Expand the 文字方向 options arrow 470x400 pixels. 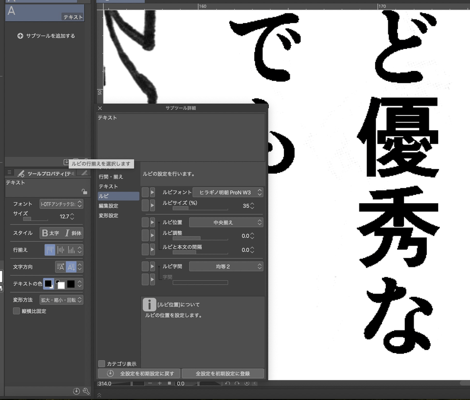[80, 267]
